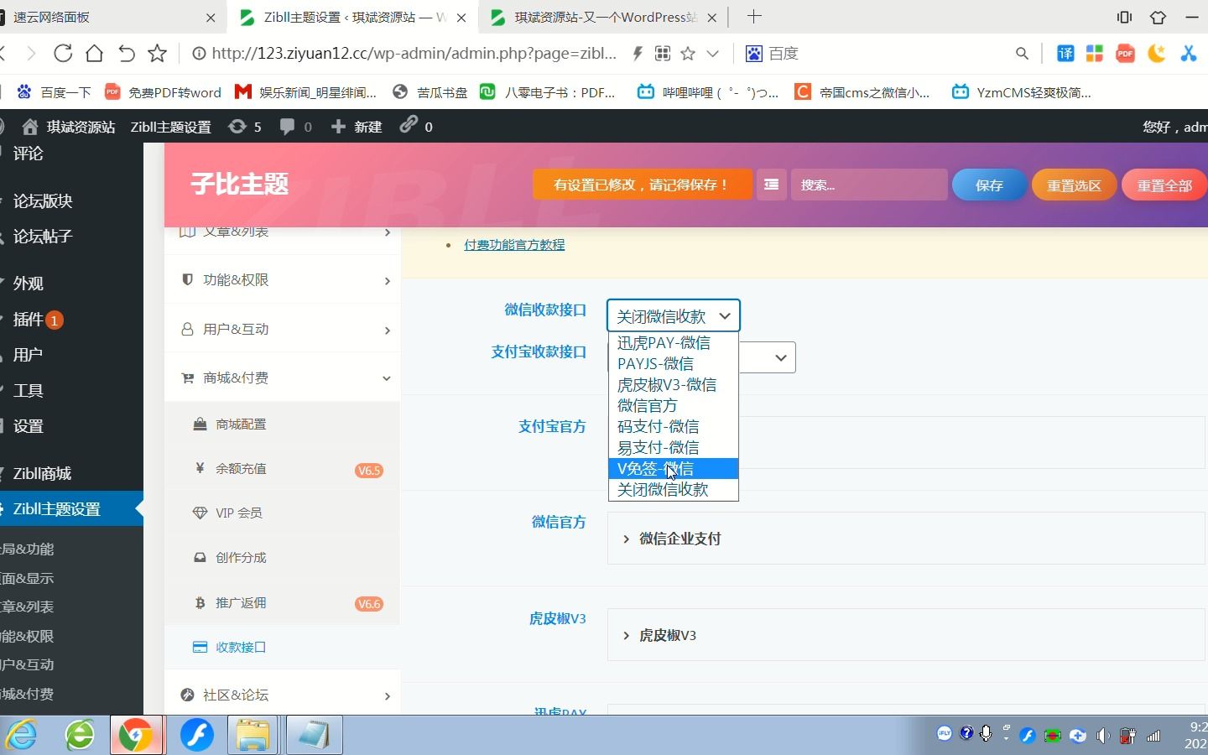Screen dimensions: 1208x755
Task: Open the 支付宝收款接口 dropdown arrow
Action: [x=780, y=358]
